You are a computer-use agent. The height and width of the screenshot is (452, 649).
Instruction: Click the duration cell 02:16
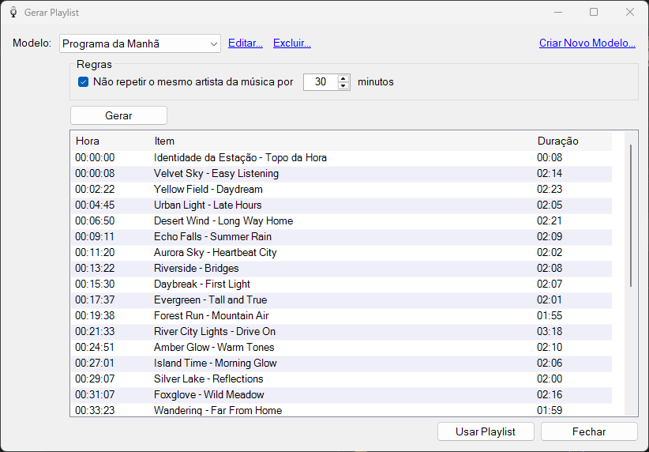550,394
